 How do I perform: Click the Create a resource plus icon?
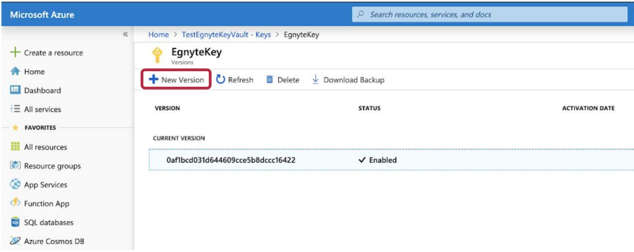click(15, 52)
